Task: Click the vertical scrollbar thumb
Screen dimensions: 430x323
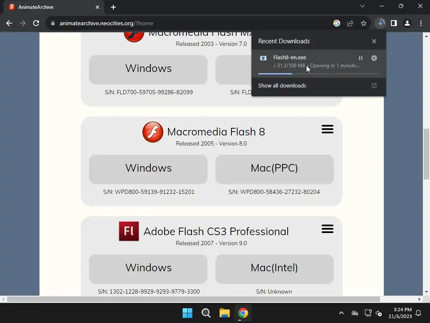Action: click(427, 154)
